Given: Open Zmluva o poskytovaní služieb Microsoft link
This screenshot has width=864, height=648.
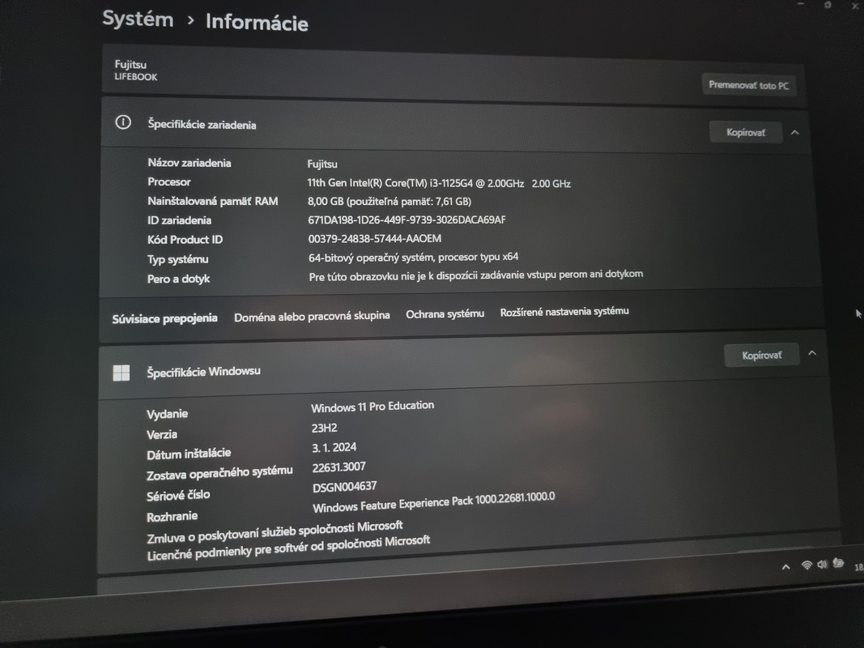Looking at the screenshot, I should [275, 531].
